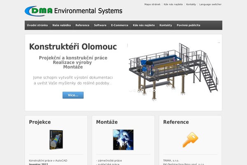Click the 3D platform model slide image
Image resolution: width=247 pixels, height=165 pixels.
pyautogui.click(x=173, y=72)
